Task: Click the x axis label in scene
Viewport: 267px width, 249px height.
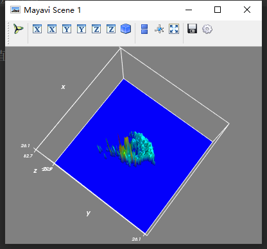Action: tap(63, 87)
